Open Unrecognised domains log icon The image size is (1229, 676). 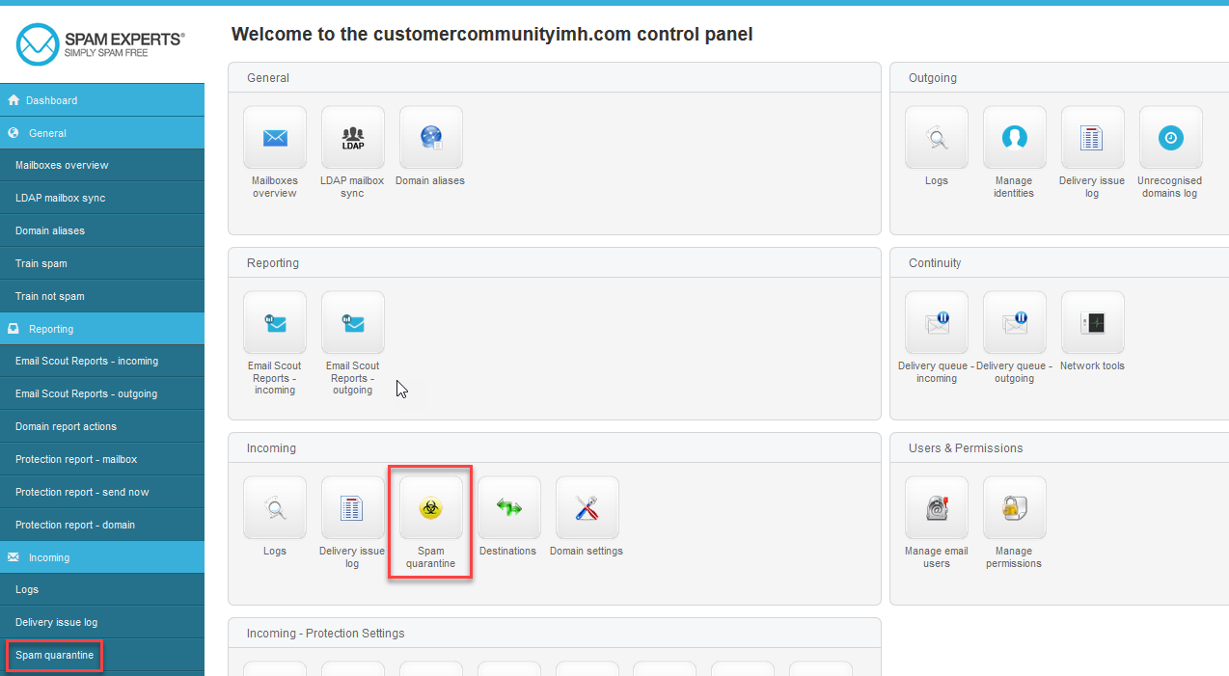[1171, 138]
